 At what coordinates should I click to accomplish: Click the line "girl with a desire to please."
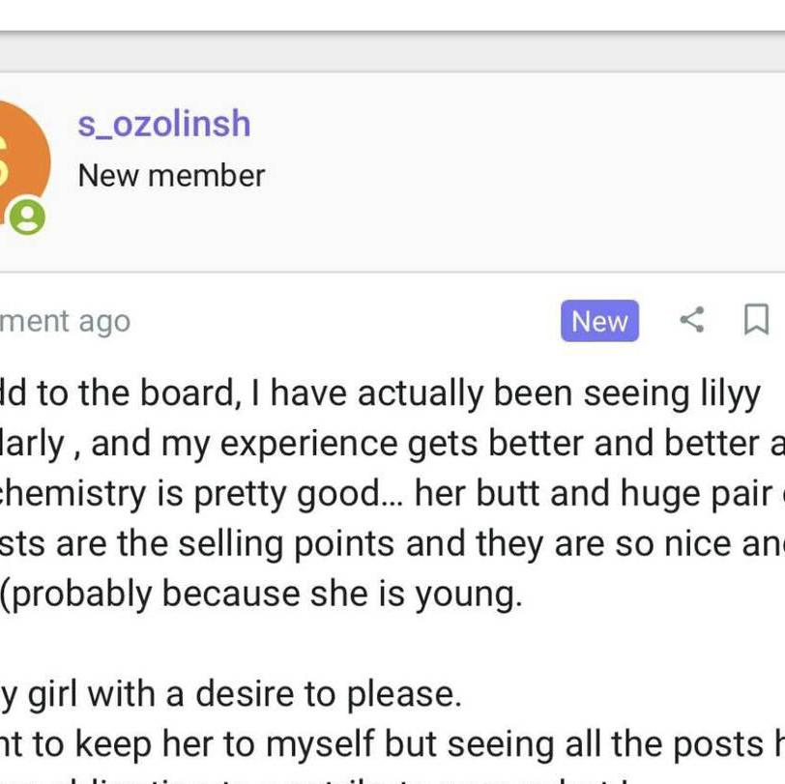[242, 693]
